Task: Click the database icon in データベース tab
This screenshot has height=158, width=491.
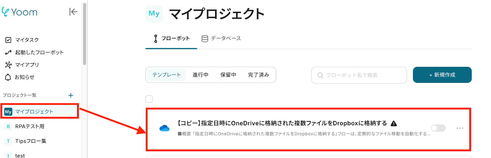Action: 205,39
